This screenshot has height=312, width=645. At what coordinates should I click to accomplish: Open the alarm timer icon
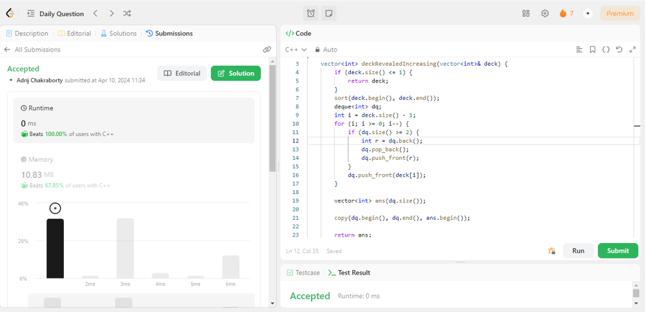[x=311, y=14]
